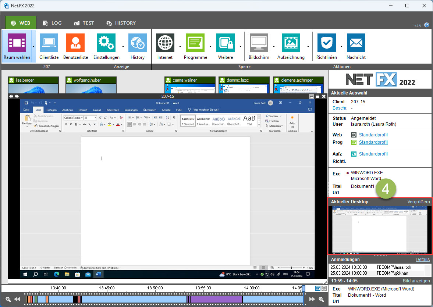Click the Edge icon in remote taskbar

(57, 274)
